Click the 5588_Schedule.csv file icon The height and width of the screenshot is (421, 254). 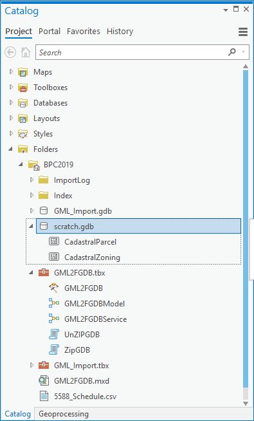tap(44, 397)
